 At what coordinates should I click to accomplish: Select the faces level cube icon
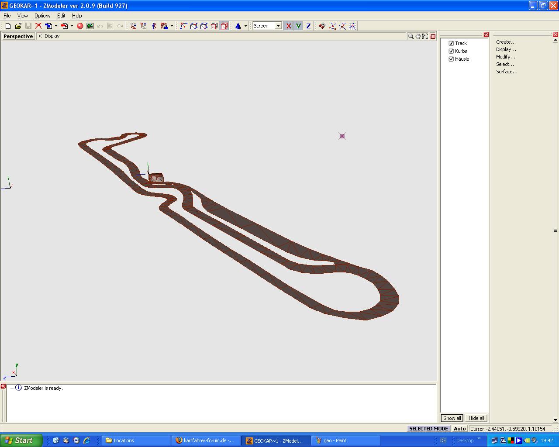pyautogui.click(x=204, y=26)
